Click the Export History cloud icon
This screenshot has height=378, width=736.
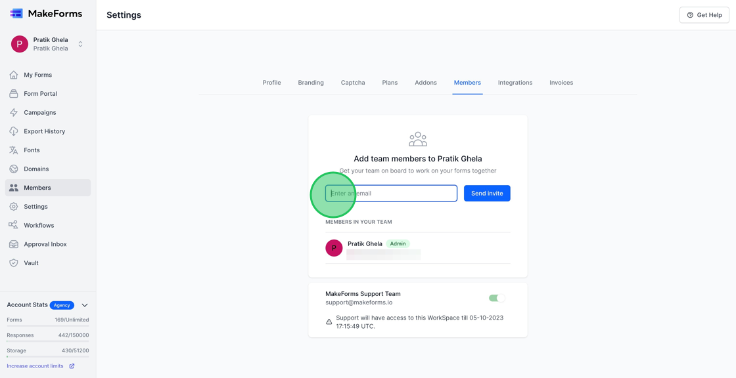(14, 131)
